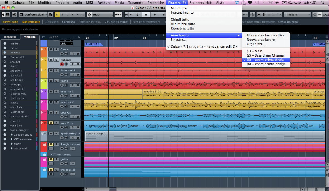Viewport: 329px width, 191px height.
Task: Mute the Basso track
Action: click(51, 81)
